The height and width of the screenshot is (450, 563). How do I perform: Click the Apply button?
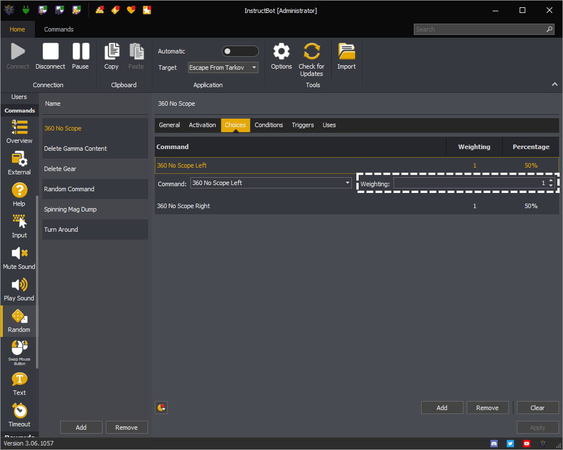point(538,427)
